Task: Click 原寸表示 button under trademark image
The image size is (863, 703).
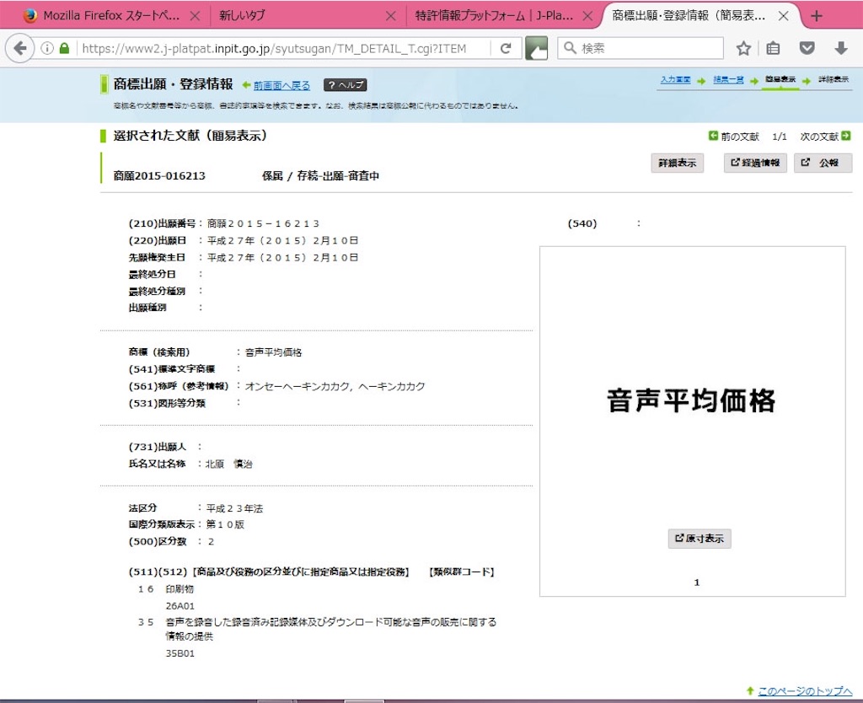Action: click(700, 539)
